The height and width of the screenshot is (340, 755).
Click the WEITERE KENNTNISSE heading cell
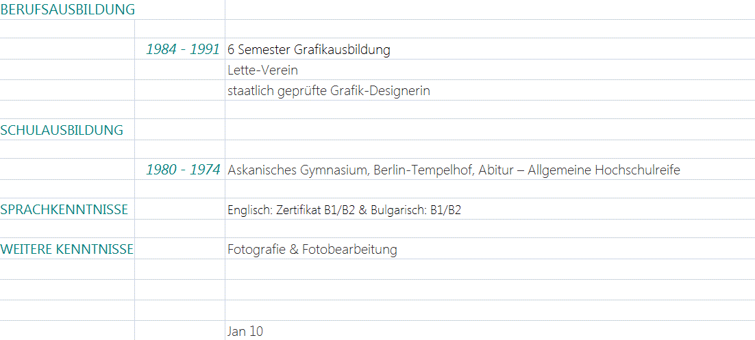(x=67, y=249)
